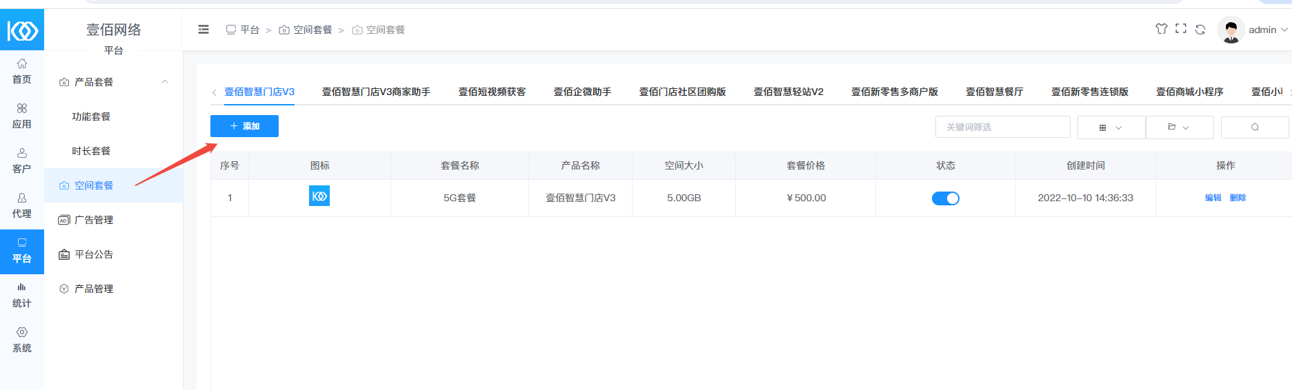Click 删除 link for 5G套餐
Image resolution: width=1292 pixels, height=390 pixels.
[1238, 198]
